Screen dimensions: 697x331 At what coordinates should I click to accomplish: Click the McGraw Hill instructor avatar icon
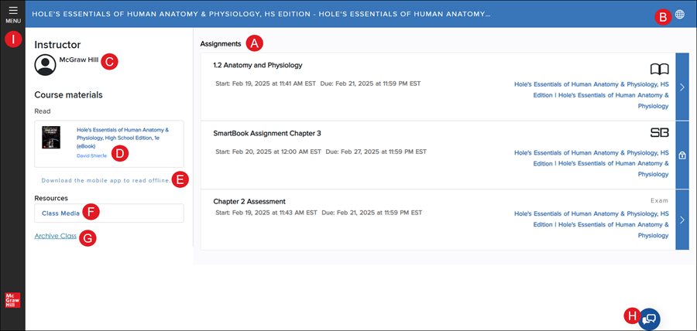pyautogui.click(x=46, y=65)
